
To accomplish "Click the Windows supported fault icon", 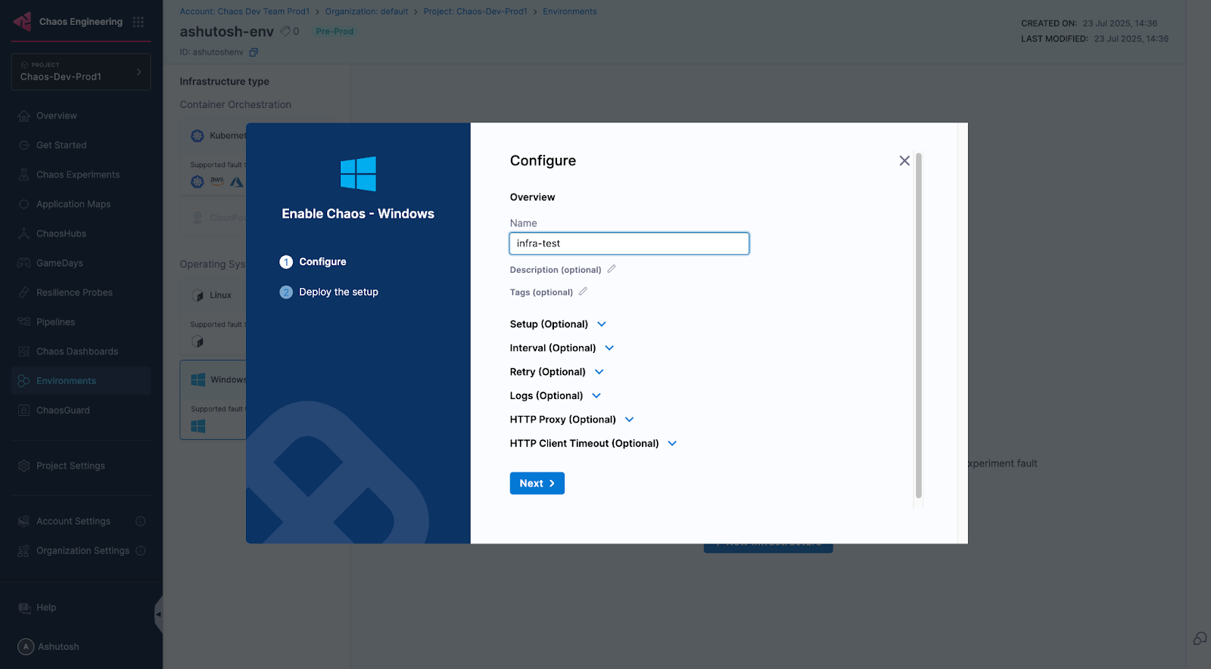I will (x=198, y=426).
